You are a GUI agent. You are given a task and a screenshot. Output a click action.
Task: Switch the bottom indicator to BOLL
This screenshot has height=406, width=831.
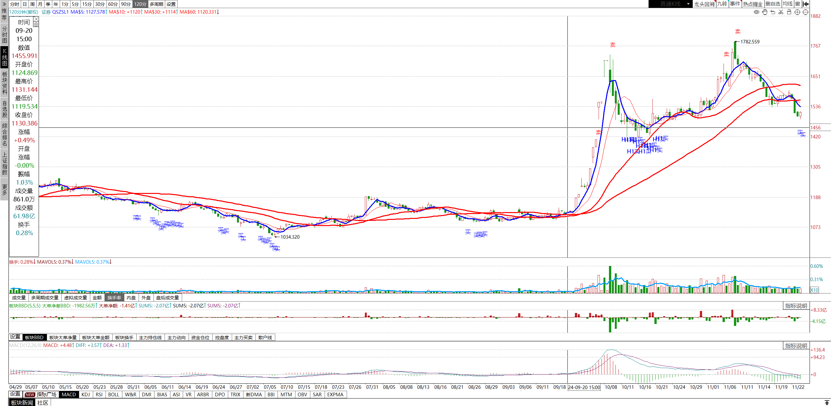114,395
